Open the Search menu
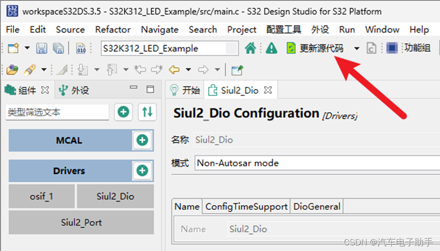This screenshot has width=440, height=251. [203, 29]
